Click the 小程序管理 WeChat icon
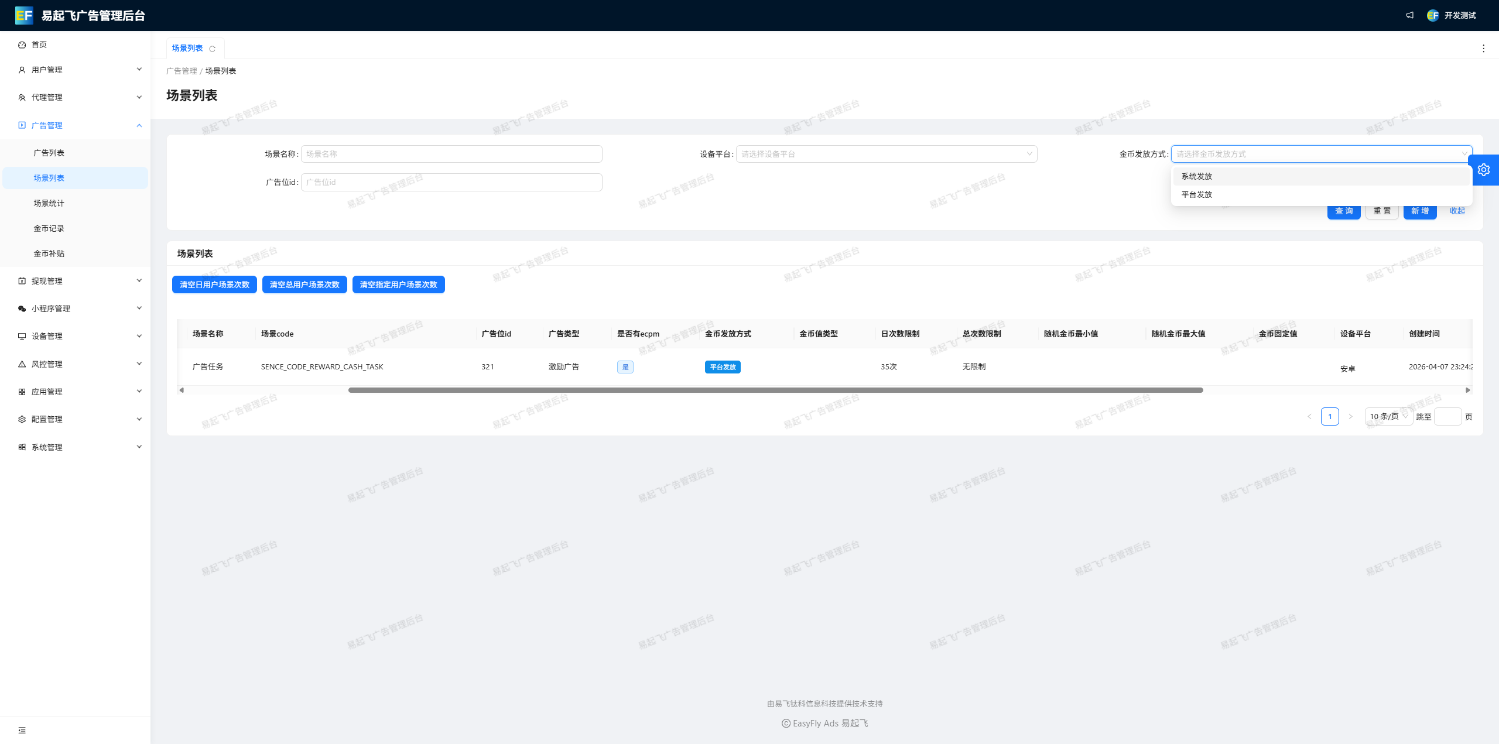The height and width of the screenshot is (744, 1499). (x=22, y=308)
